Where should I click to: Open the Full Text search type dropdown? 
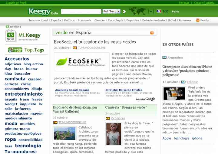[x=111, y=11]
